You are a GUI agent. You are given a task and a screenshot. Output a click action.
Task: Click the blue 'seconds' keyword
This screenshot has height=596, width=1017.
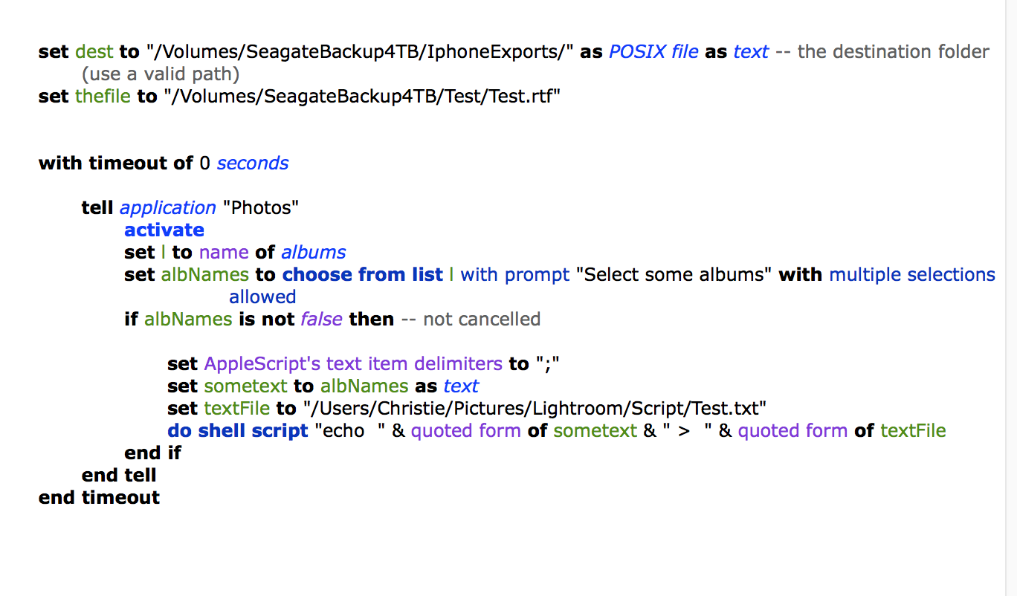point(253,163)
